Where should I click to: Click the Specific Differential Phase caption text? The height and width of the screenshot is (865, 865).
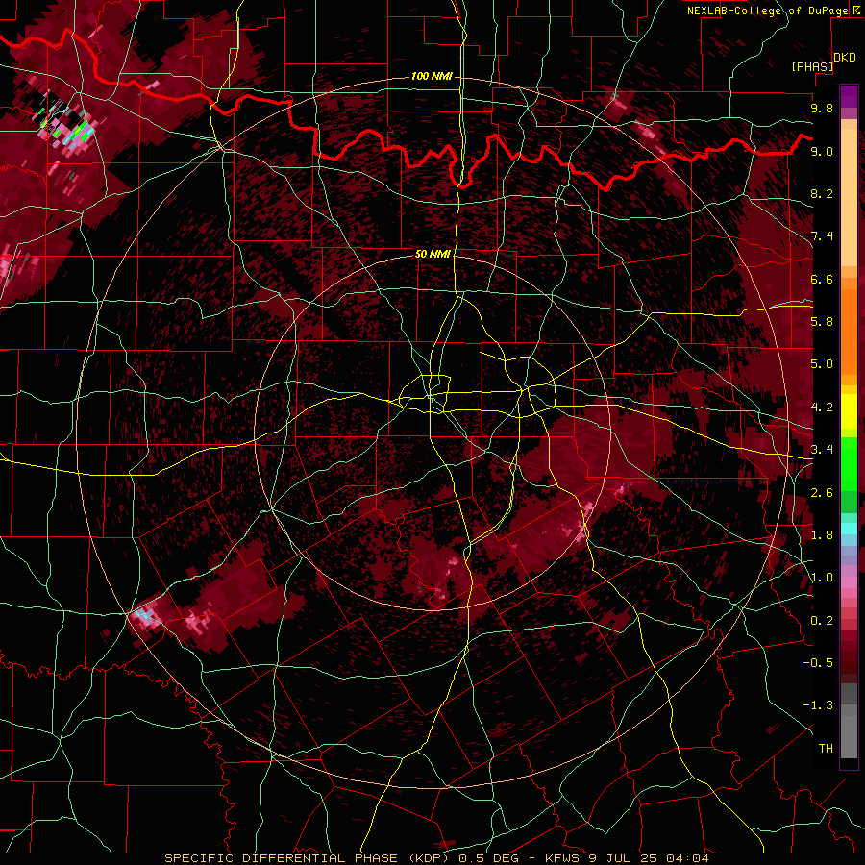coord(435,858)
